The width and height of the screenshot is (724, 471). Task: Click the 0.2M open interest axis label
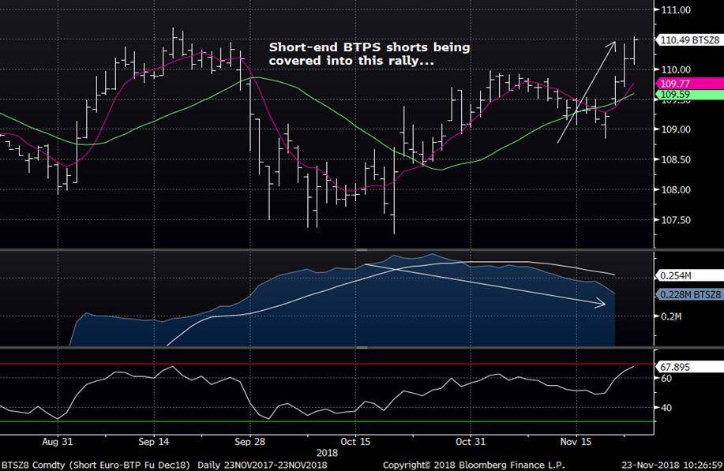[x=671, y=316]
